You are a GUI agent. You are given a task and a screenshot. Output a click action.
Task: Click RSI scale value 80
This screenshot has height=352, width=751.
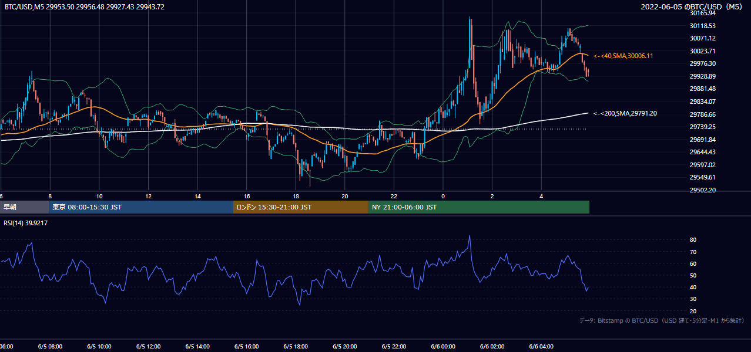coord(693,240)
